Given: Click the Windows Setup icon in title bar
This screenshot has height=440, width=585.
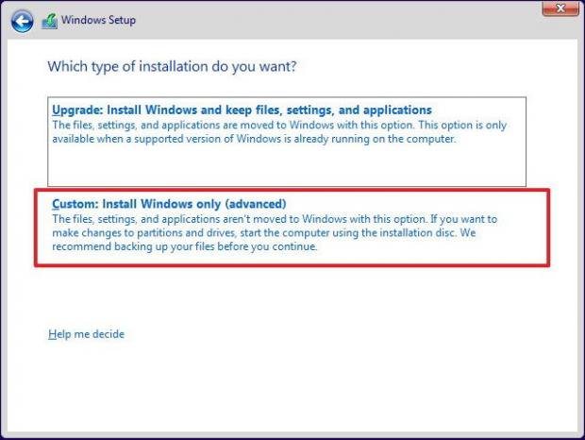Looking at the screenshot, I should point(50,21).
